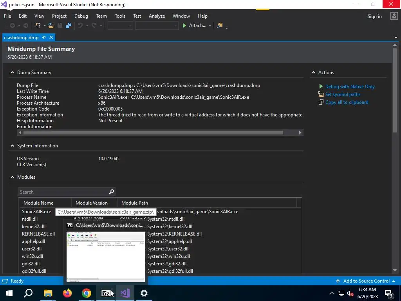Click the 7-Zip window preview thumbnail

pos(106,257)
